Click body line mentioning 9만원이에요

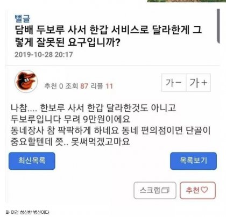click(x=70, y=119)
